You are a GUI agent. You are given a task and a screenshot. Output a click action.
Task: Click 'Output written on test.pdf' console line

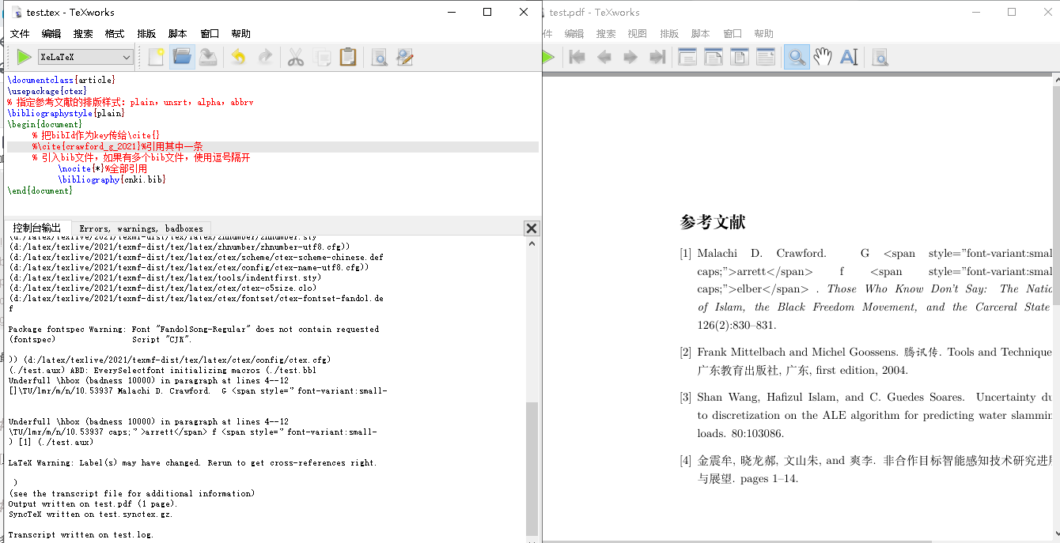click(93, 503)
